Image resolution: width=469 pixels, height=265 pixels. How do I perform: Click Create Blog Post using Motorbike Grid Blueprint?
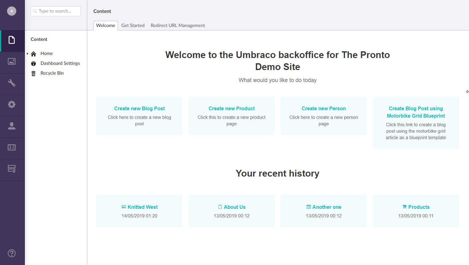[x=416, y=112]
